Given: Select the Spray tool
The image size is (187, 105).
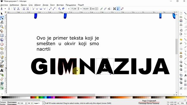Looking at the screenshot, I should pos(2,75).
